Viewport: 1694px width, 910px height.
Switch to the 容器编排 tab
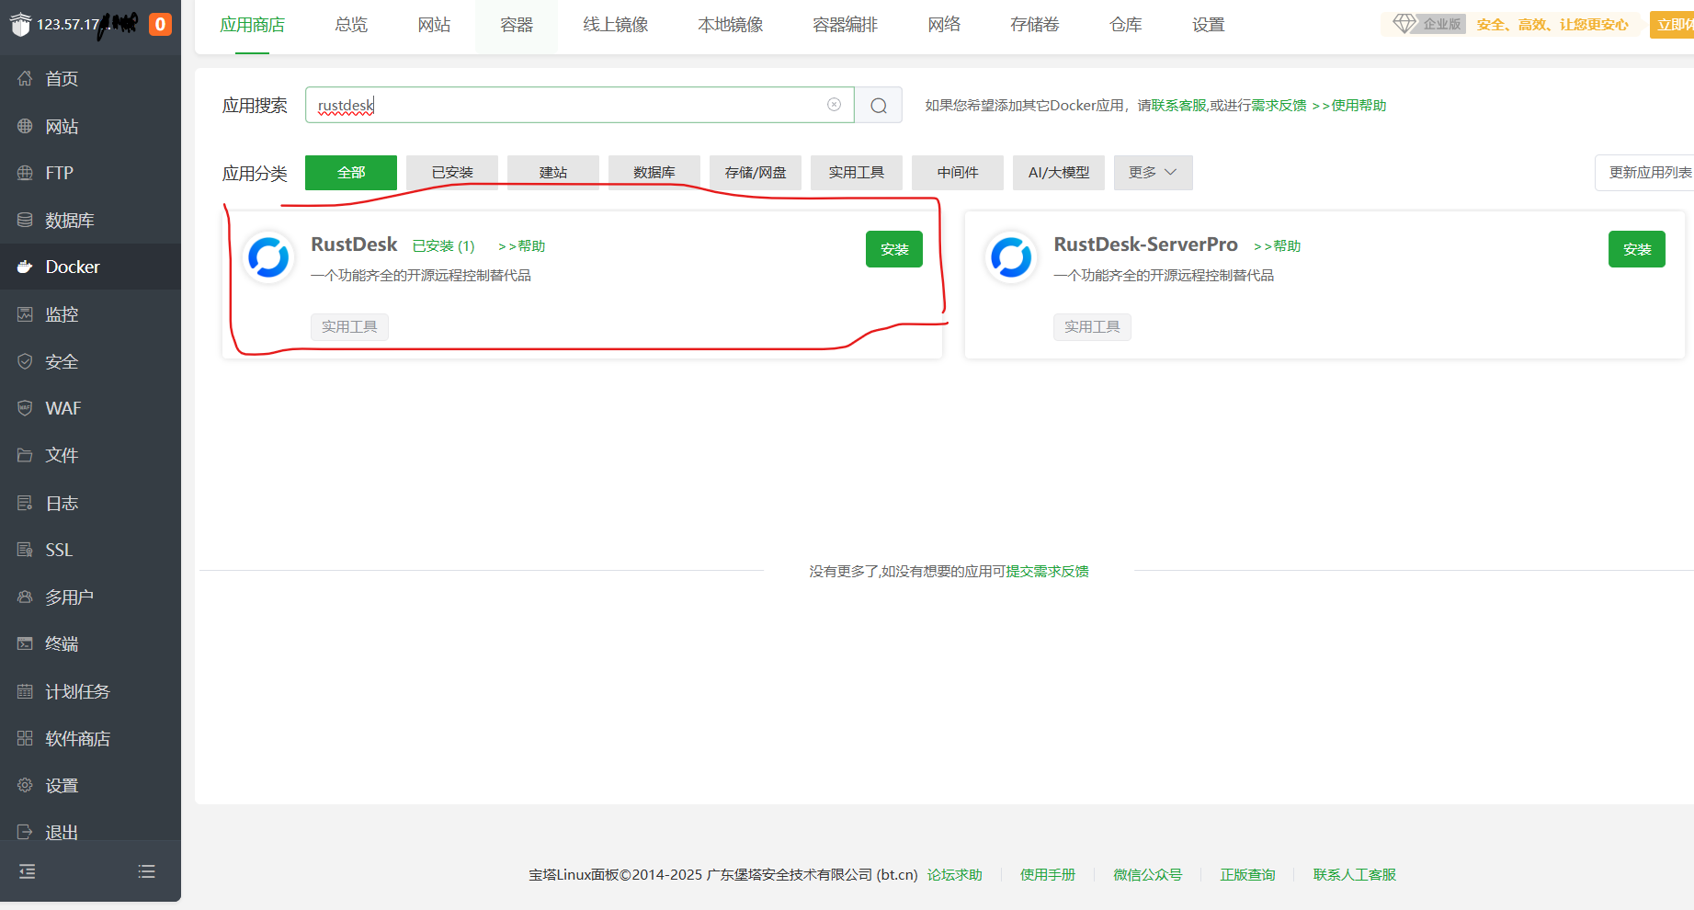pos(846,25)
